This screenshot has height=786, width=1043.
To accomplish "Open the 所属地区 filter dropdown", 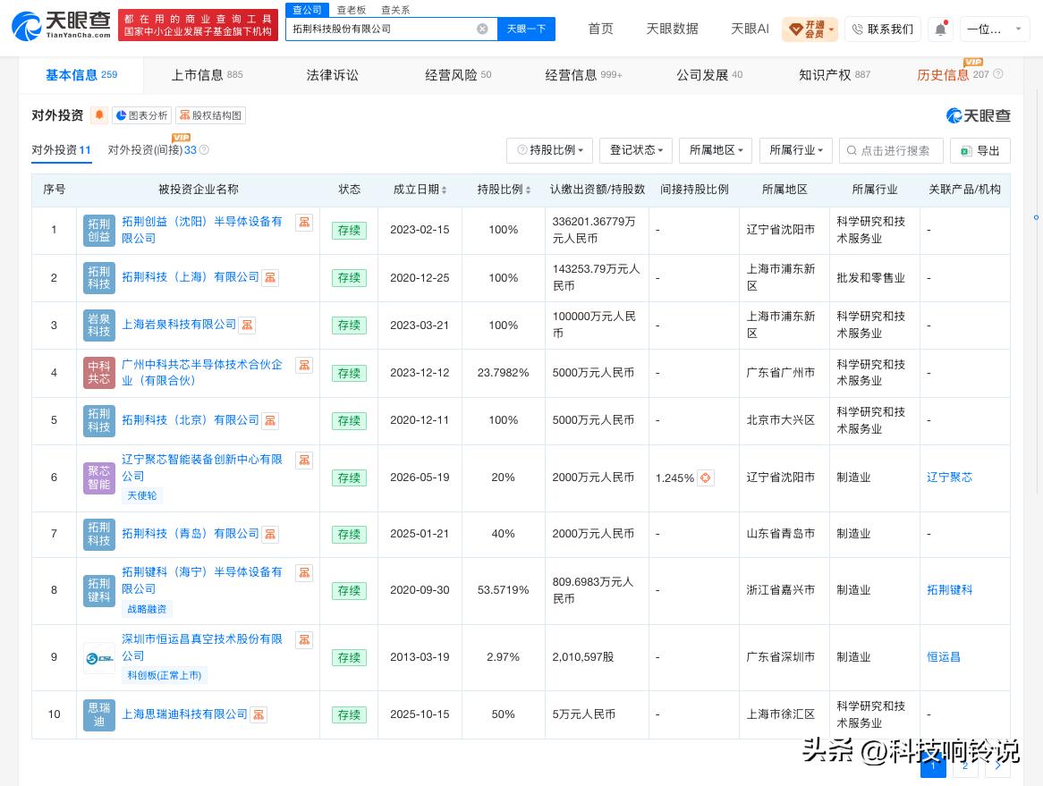I will 716,150.
